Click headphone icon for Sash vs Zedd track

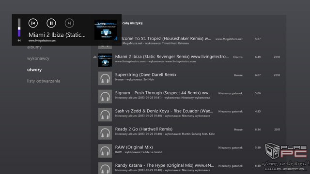tap(105, 115)
